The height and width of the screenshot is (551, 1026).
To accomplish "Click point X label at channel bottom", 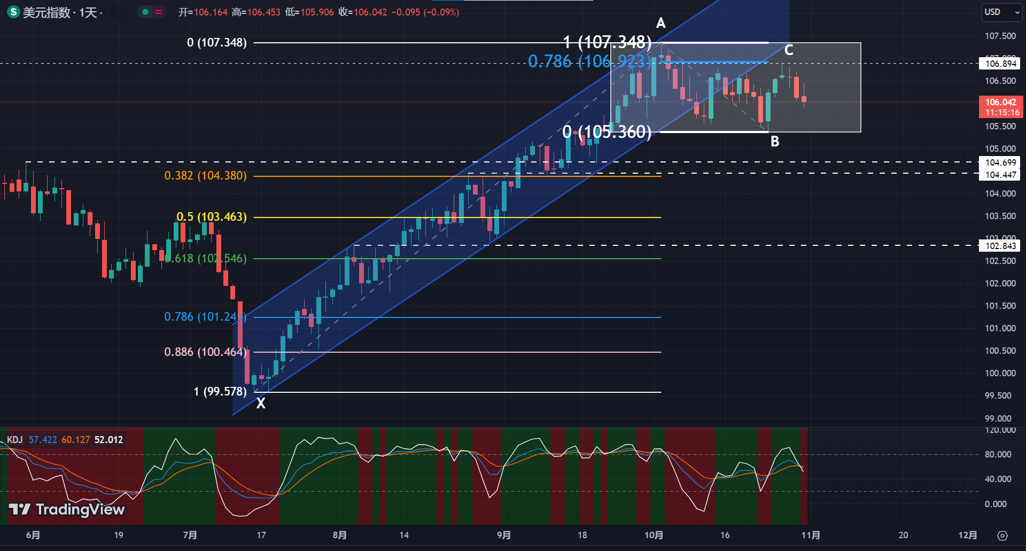I will click(261, 403).
